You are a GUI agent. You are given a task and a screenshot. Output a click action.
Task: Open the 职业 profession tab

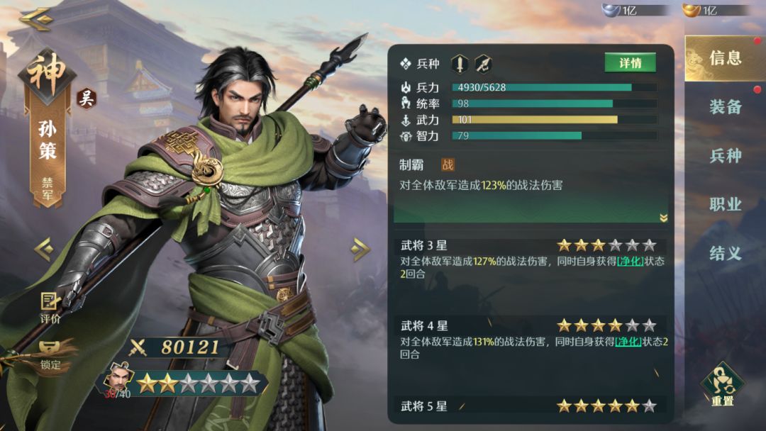725,204
